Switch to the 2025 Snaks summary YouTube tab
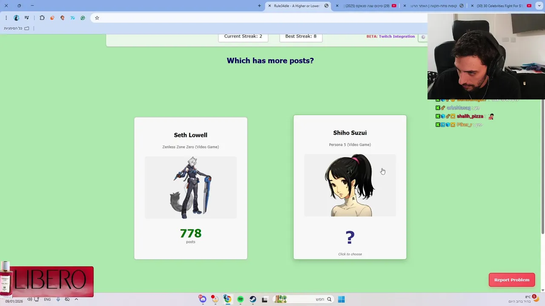Image resolution: width=545 pixels, height=306 pixels. point(367,6)
